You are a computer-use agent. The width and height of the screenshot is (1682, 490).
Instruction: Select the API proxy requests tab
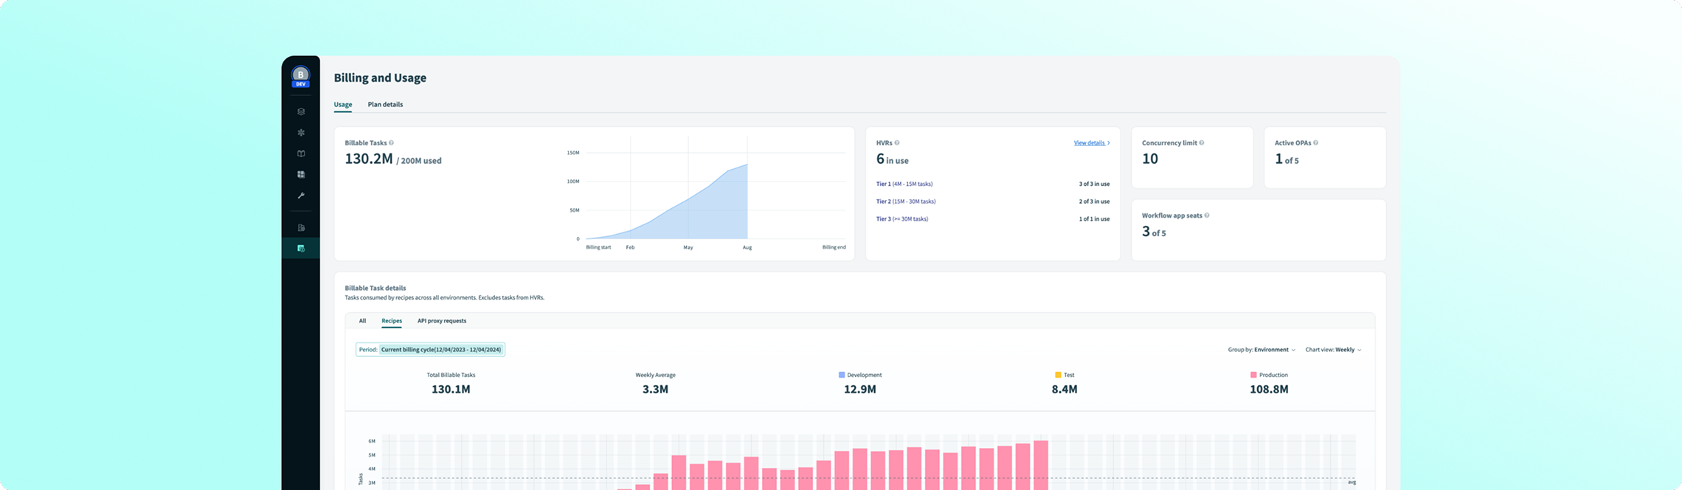coord(442,321)
